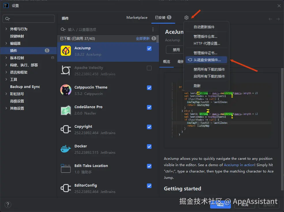
Task: Click the settings search input field
Action: point(29,19)
